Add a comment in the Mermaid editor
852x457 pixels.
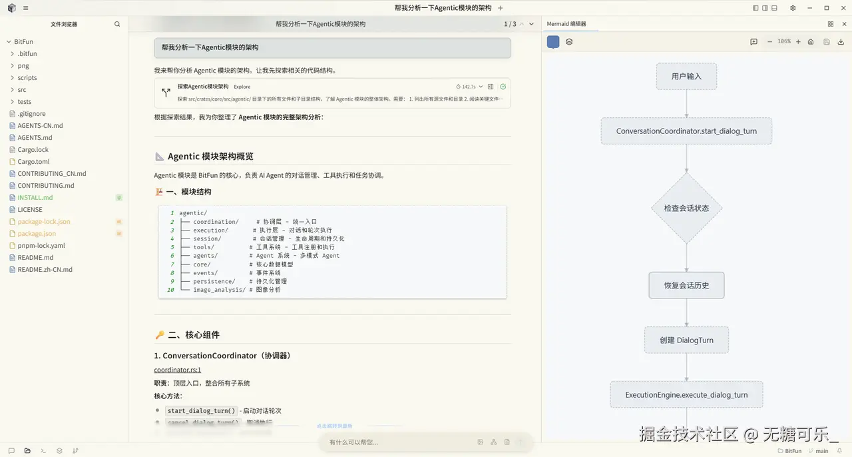[753, 42]
